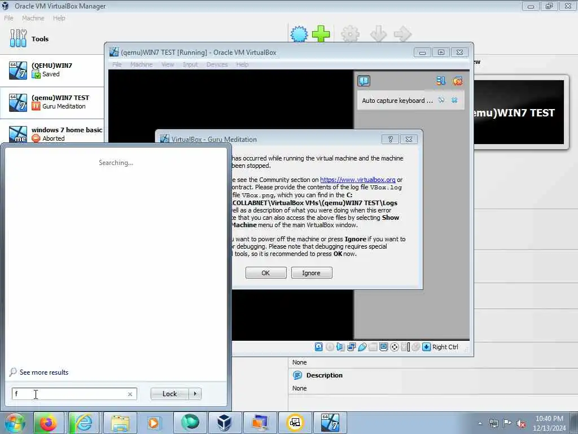
Task: Click the Ignore button
Action: click(x=312, y=273)
